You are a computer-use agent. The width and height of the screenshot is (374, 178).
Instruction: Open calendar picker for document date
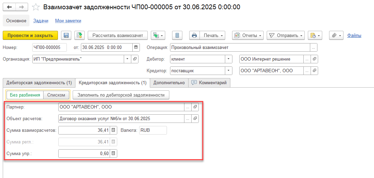click(x=136, y=47)
